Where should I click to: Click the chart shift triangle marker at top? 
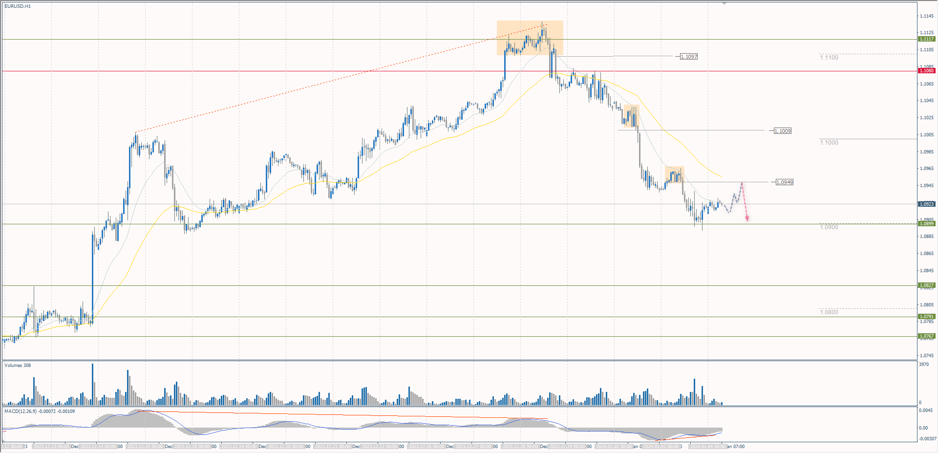(x=724, y=3)
